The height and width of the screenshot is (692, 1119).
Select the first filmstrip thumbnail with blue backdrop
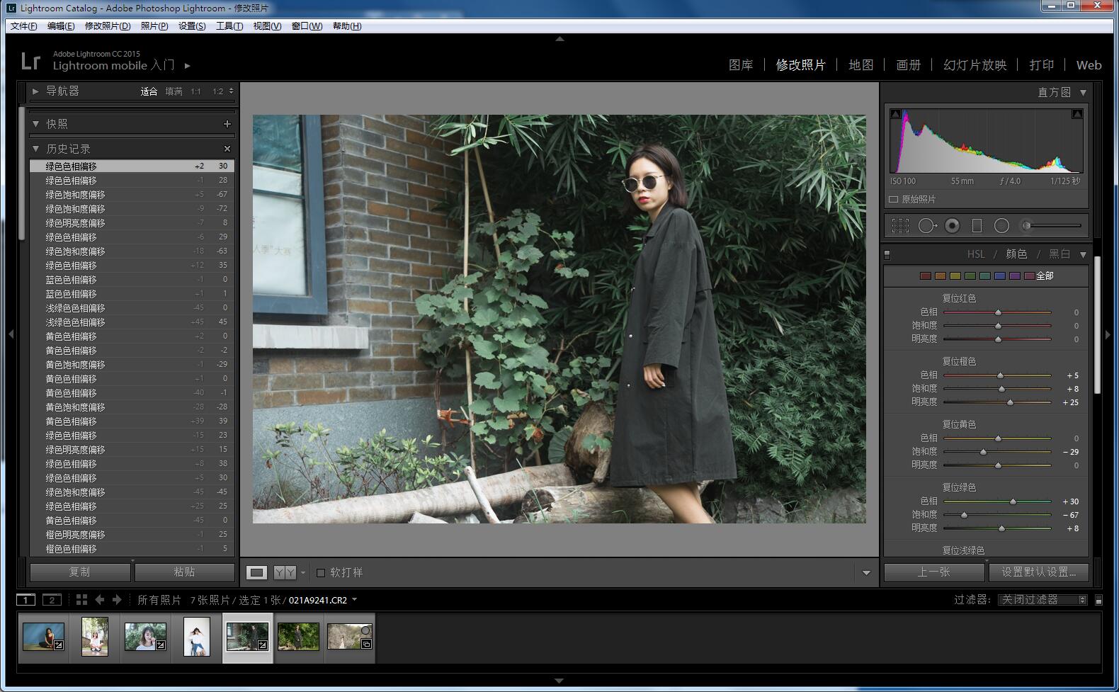point(43,637)
